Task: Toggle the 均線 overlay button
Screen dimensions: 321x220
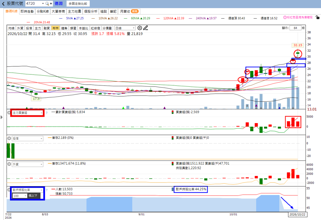Action: point(11,28)
